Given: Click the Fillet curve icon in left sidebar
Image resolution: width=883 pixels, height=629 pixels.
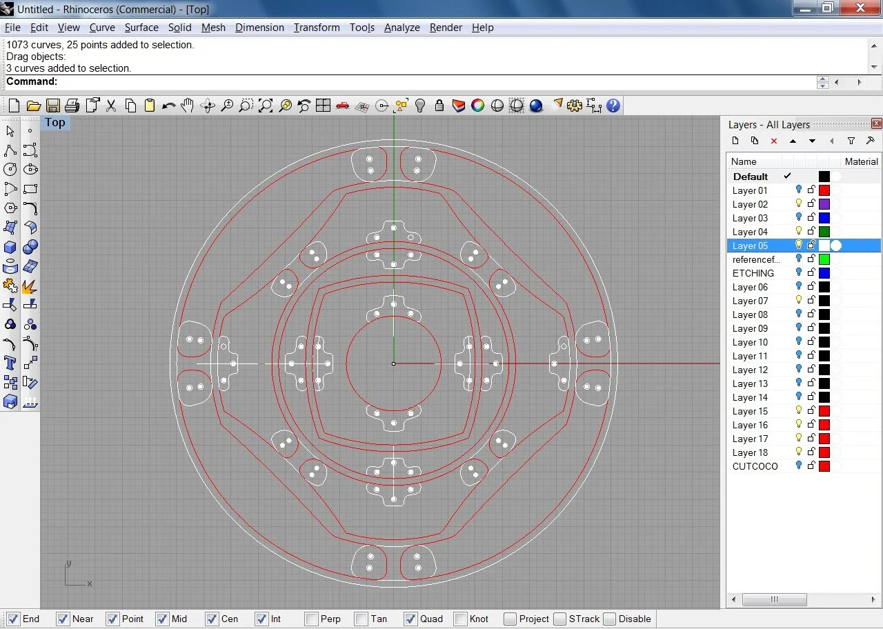Looking at the screenshot, I should click(30, 208).
